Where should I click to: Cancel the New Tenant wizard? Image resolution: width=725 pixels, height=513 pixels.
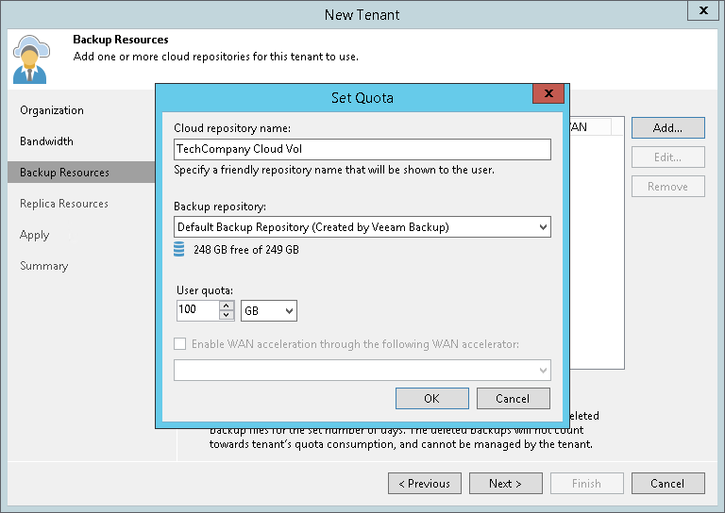(668, 484)
